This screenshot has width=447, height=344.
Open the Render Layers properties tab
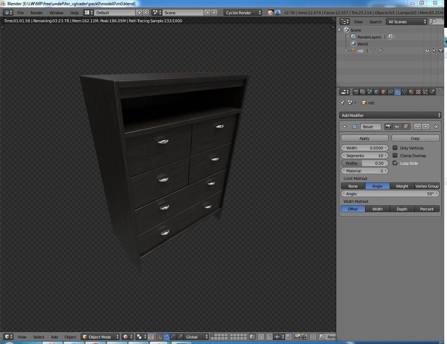[363, 92]
